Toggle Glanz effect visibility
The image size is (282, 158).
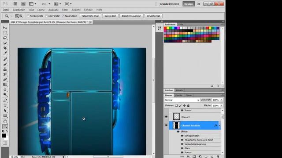tap(182, 148)
